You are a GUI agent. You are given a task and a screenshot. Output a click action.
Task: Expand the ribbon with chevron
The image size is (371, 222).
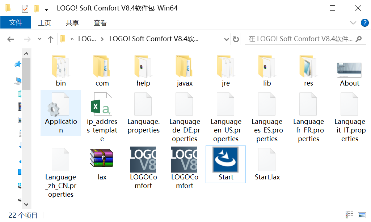[x=353, y=23]
